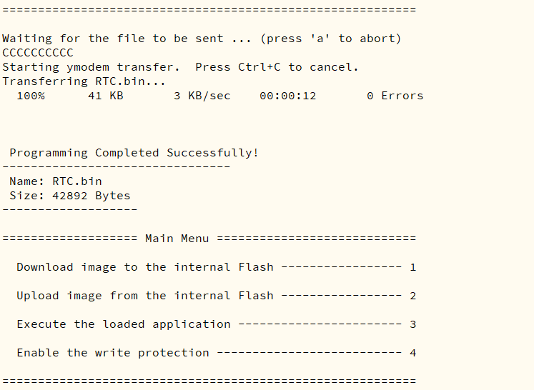Click the number 1 beside the Download option
Viewport: 534px width, 390px height.
click(x=412, y=267)
